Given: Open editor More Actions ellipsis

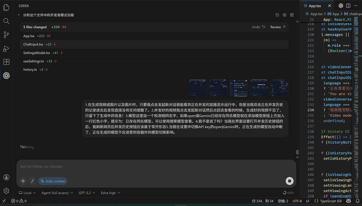Looking at the screenshot, I should coord(356,6).
